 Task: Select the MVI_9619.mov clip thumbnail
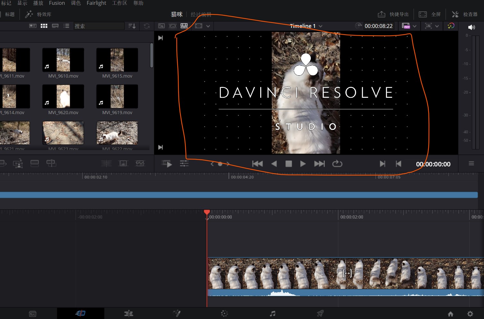click(117, 96)
